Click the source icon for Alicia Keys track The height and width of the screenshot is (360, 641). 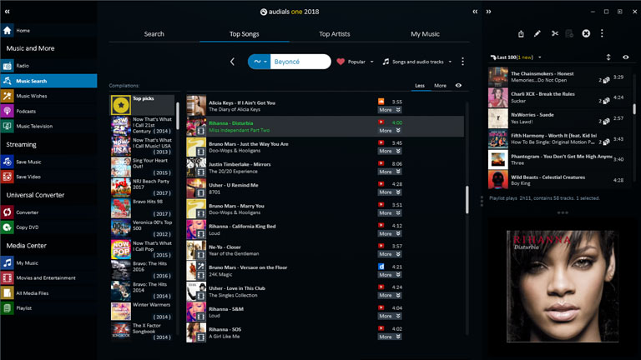pyautogui.click(x=381, y=102)
